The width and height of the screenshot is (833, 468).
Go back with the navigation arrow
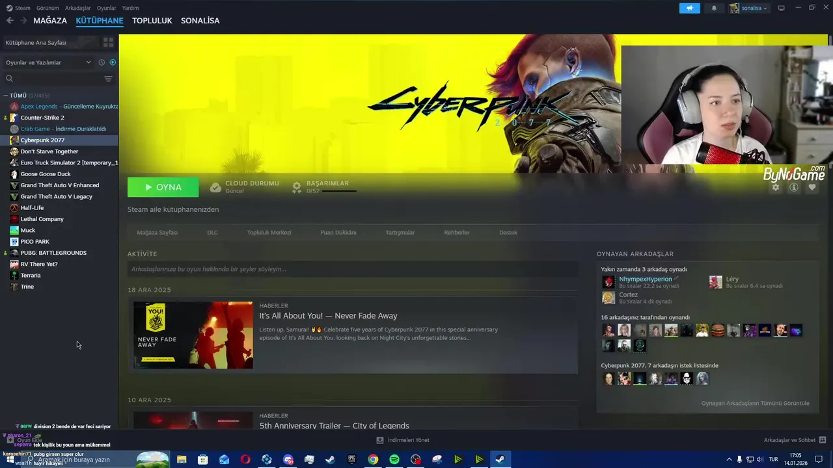[x=10, y=21]
